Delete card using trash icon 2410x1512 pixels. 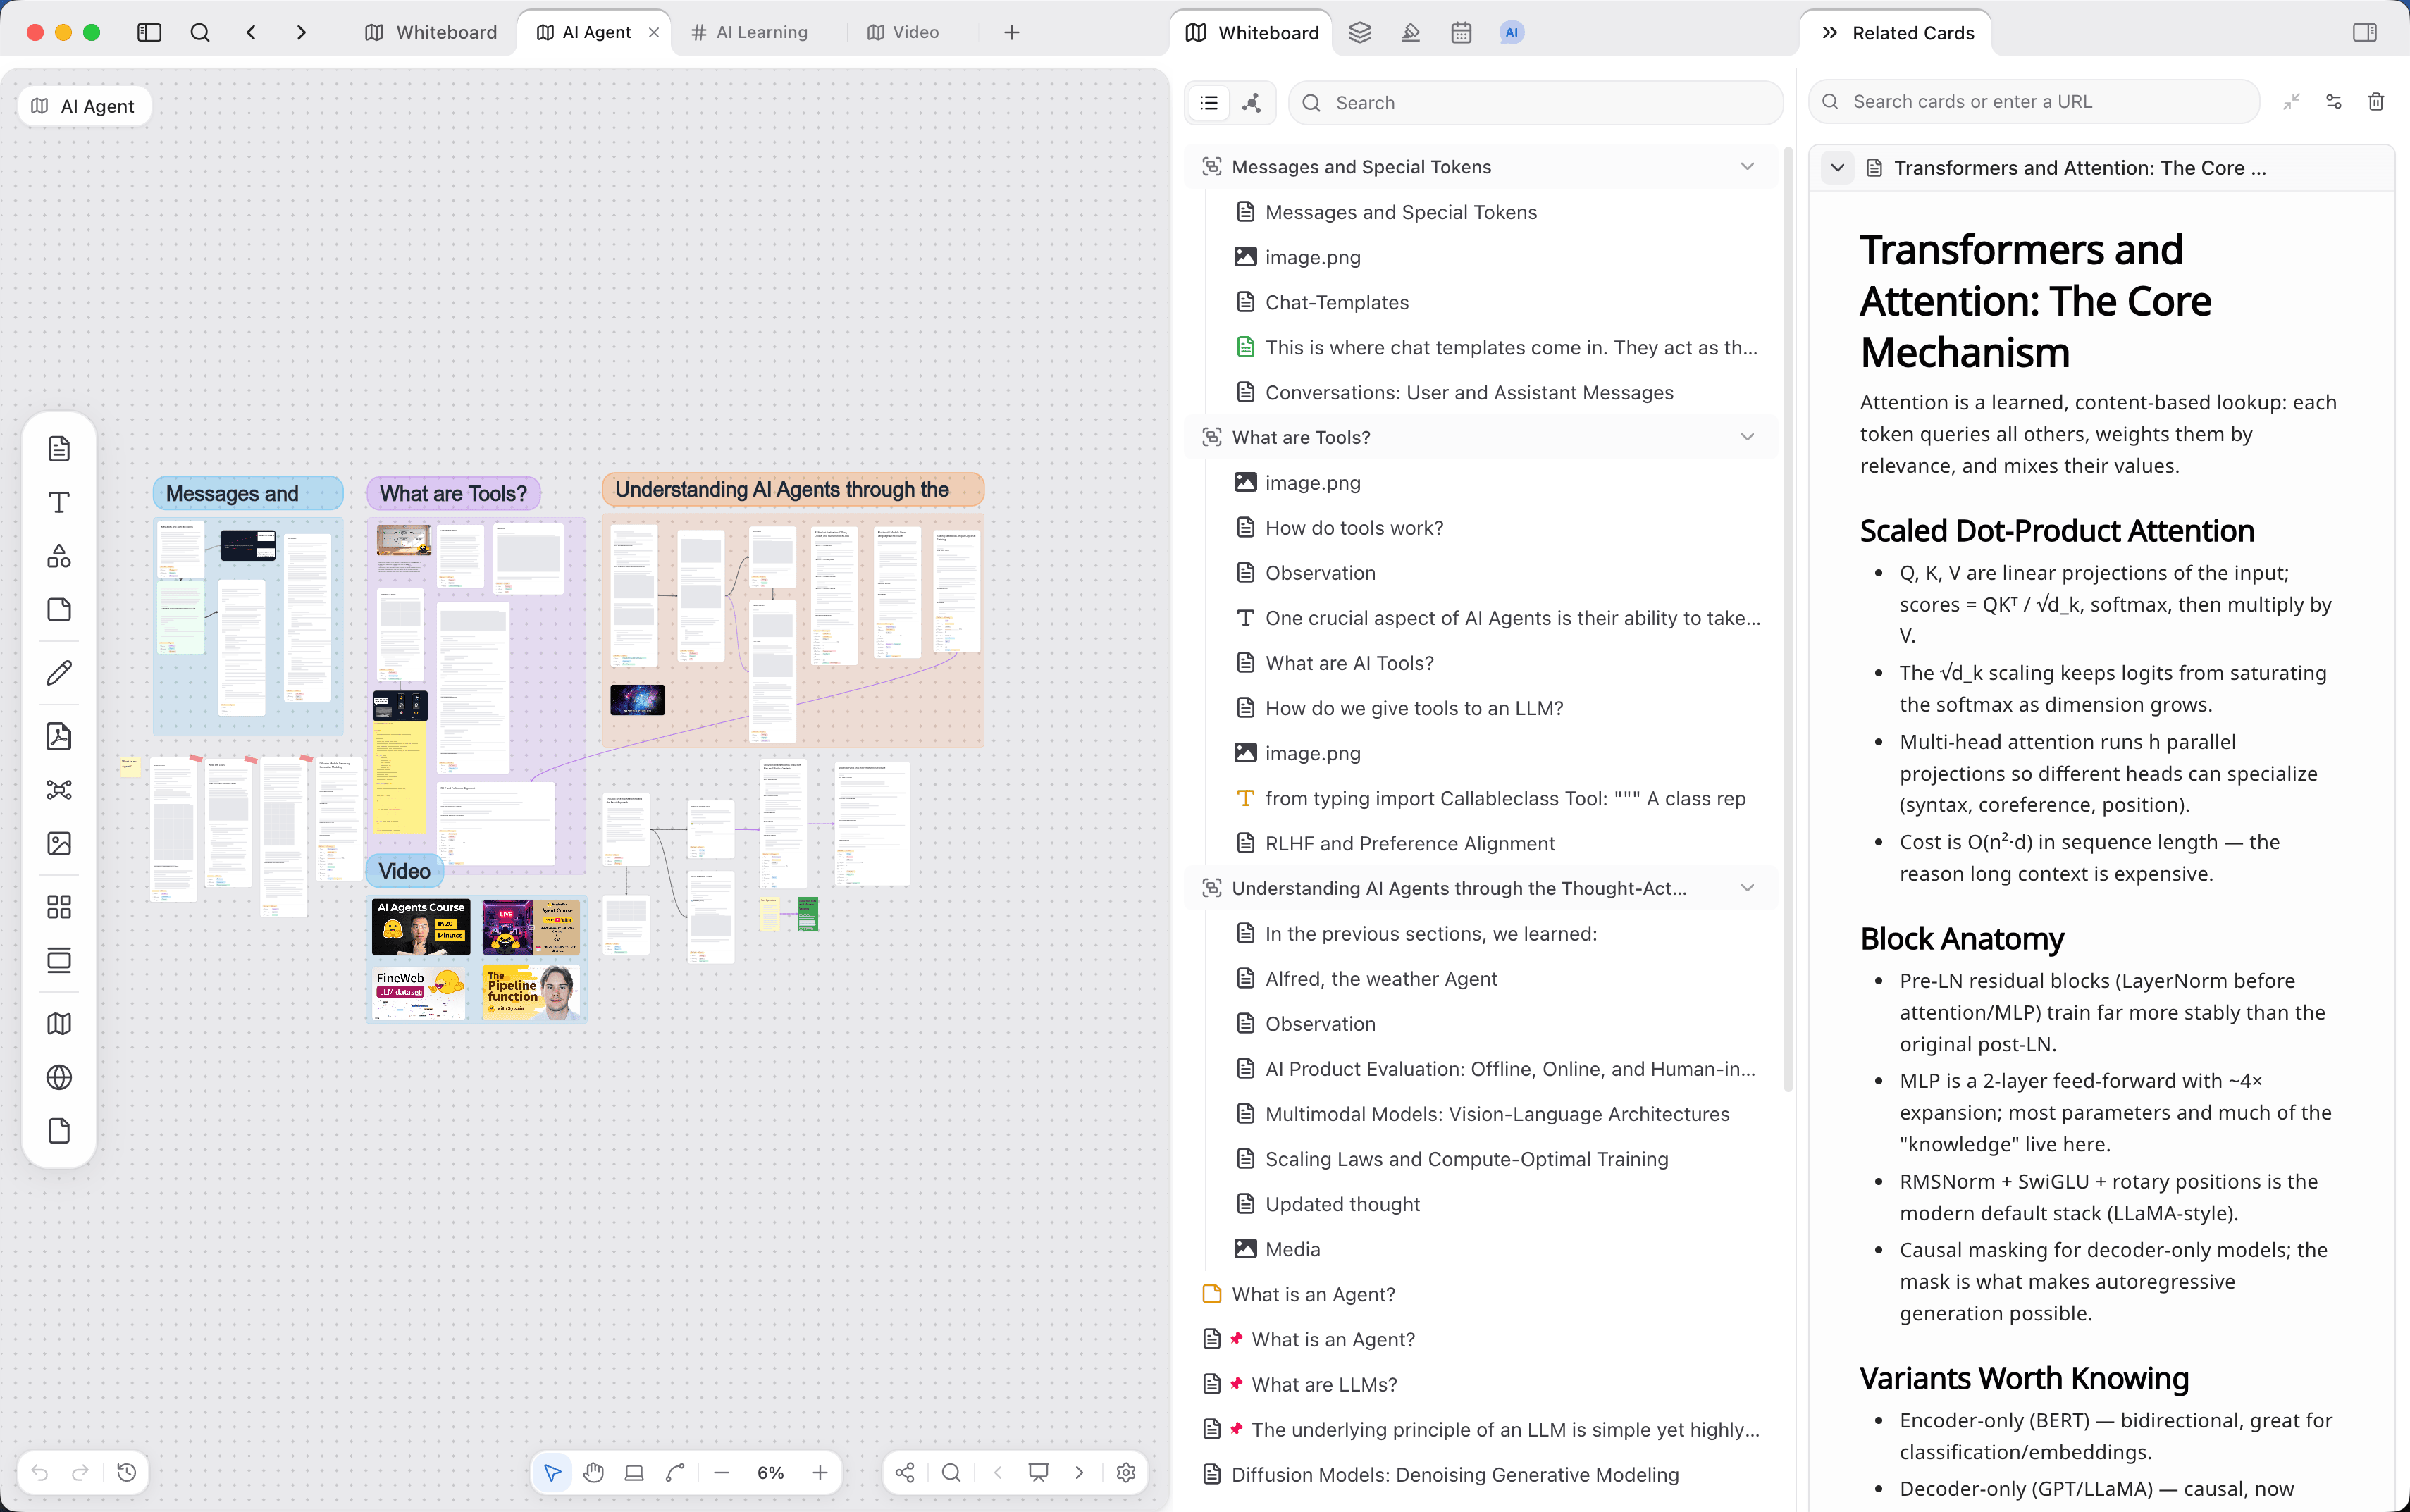(x=2376, y=101)
